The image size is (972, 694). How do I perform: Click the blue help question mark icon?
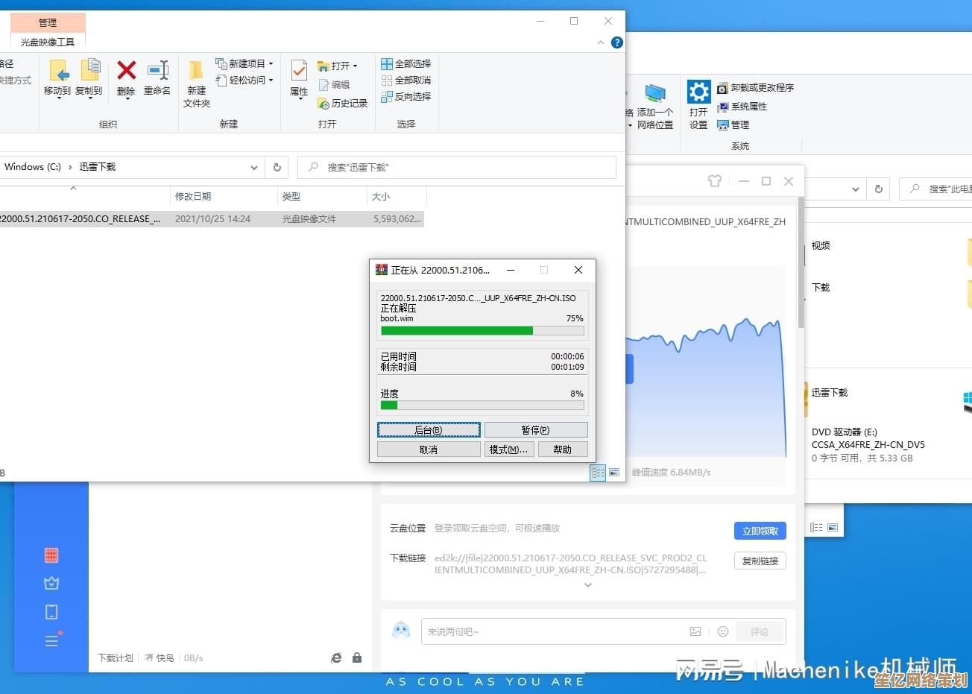(x=617, y=42)
